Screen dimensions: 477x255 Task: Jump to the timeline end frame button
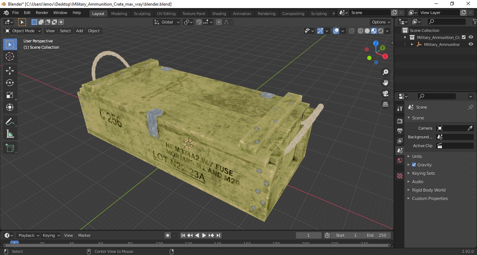coord(218,235)
